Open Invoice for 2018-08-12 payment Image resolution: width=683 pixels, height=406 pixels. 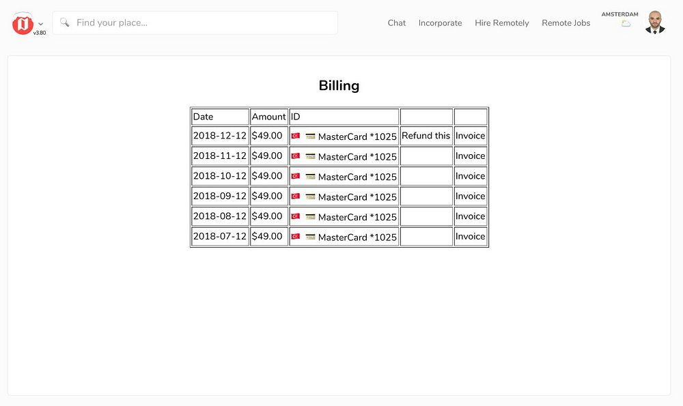470,216
